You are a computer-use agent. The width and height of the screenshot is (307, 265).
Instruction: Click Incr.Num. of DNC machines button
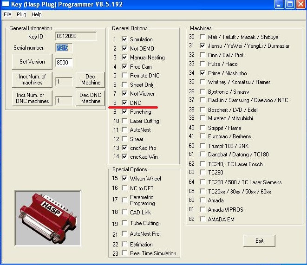tap(32, 98)
